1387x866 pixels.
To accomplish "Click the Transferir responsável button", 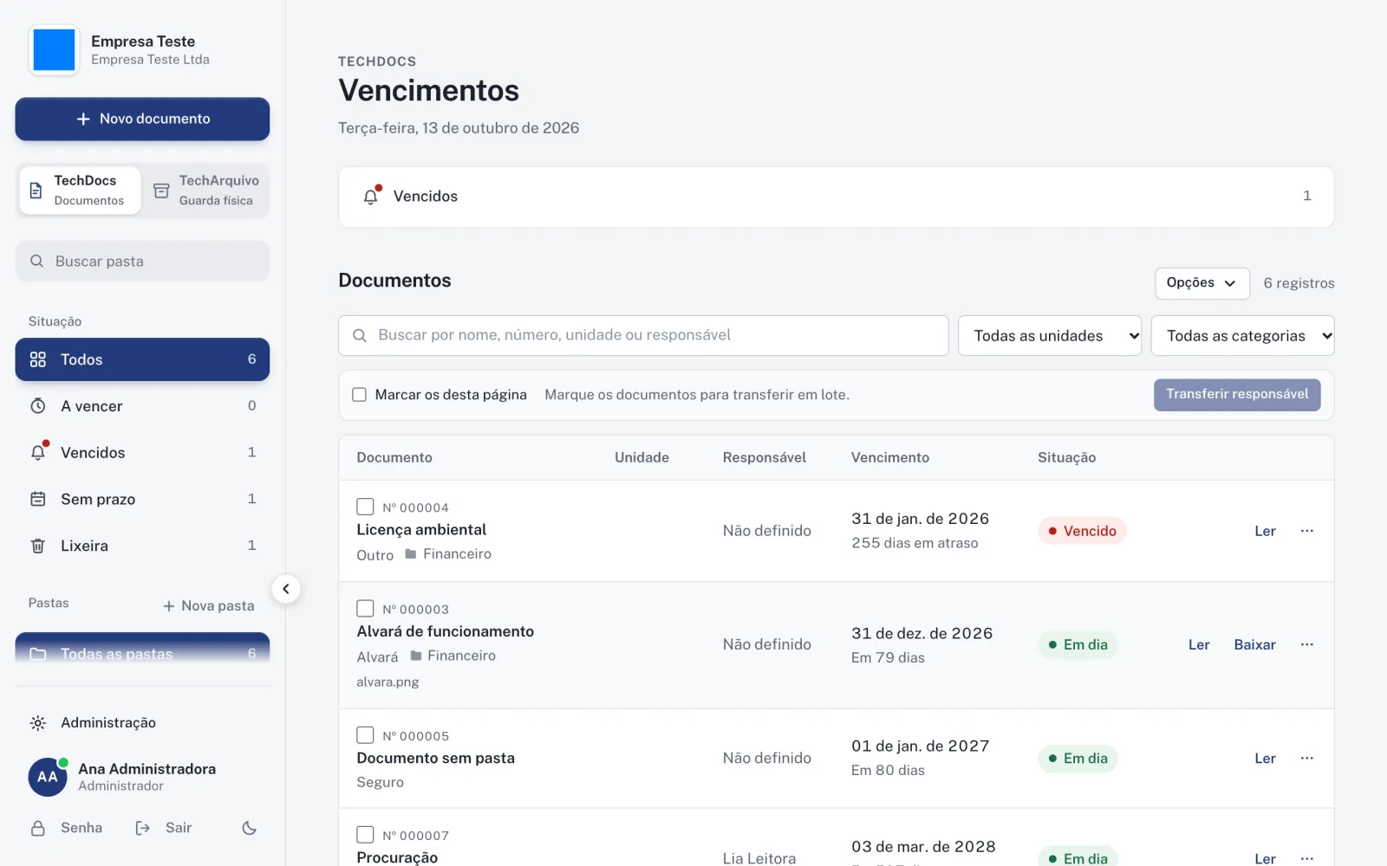I will coord(1237,395).
